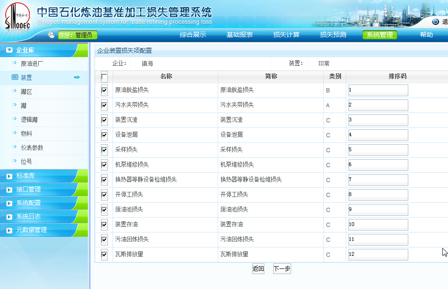Uncheck the 装置沉渣 row checkbox
Viewport: 448px width, 289px height.
104,120
